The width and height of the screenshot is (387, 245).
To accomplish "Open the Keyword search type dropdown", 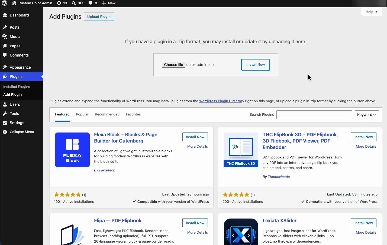I will pyautogui.click(x=367, y=115).
